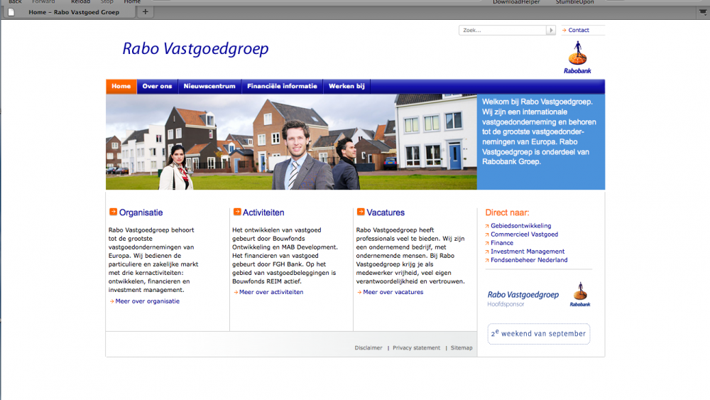Image resolution: width=710 pixels, height=400 pixels.
Task: Open the Fondsenbeheer Nederland link
Action: pyautogui.click(x=529, y=260)
